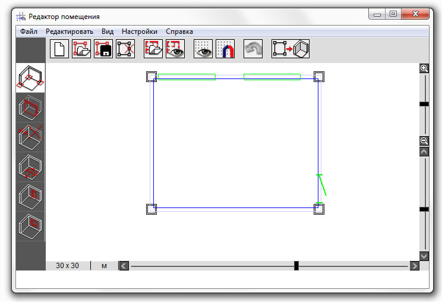Click the application icon in the title bar
Viewport: 442px width, 302px height.
pos(21,17)
